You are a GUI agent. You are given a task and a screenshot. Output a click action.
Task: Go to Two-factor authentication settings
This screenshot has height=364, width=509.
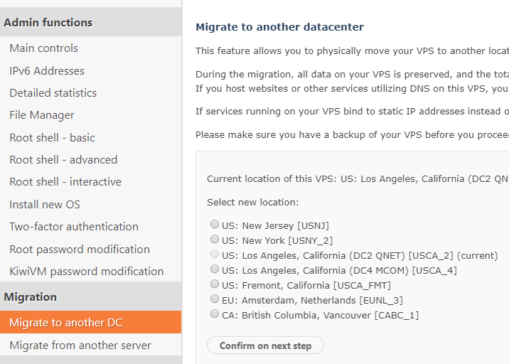[x=74, y=227]
